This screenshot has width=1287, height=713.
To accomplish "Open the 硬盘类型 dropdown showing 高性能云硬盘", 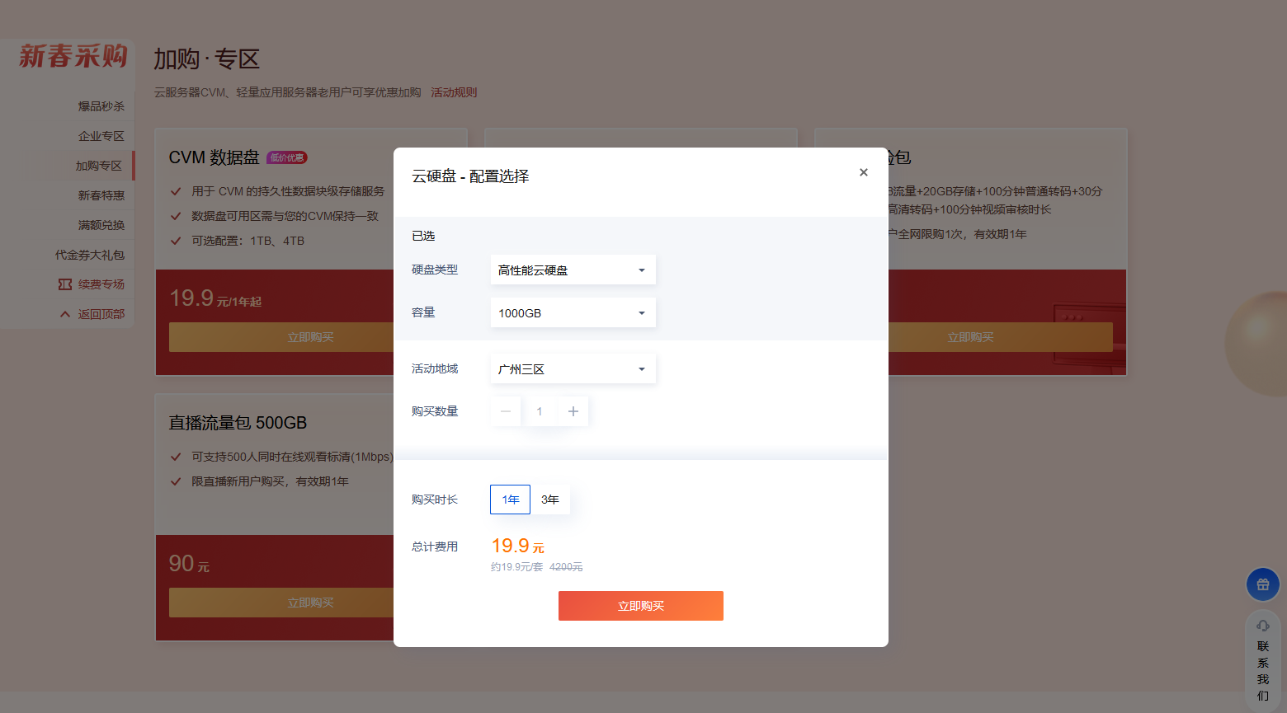I will [573, 270].
